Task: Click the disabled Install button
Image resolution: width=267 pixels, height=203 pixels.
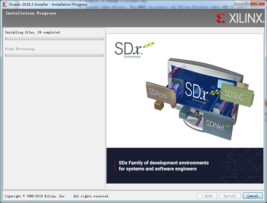Action: pyautogui.click(x=230, y=196)
